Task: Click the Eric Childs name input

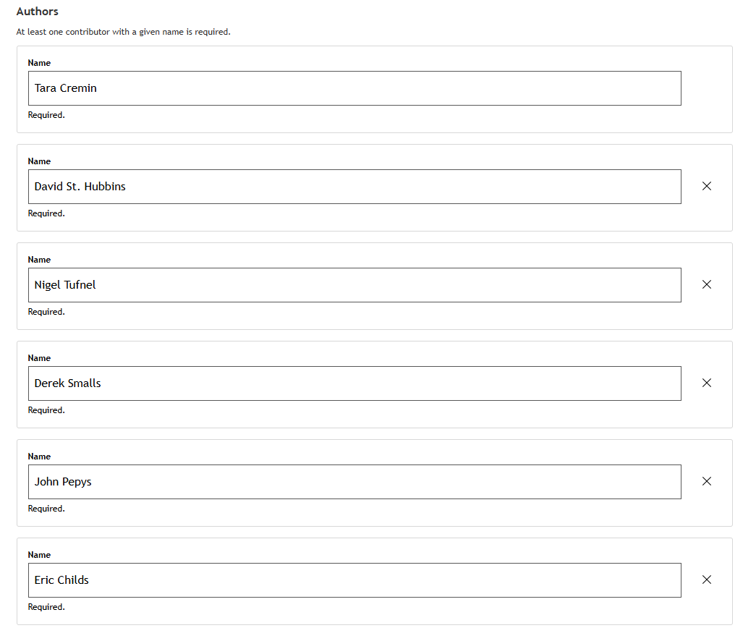Action: click(354, 580)
